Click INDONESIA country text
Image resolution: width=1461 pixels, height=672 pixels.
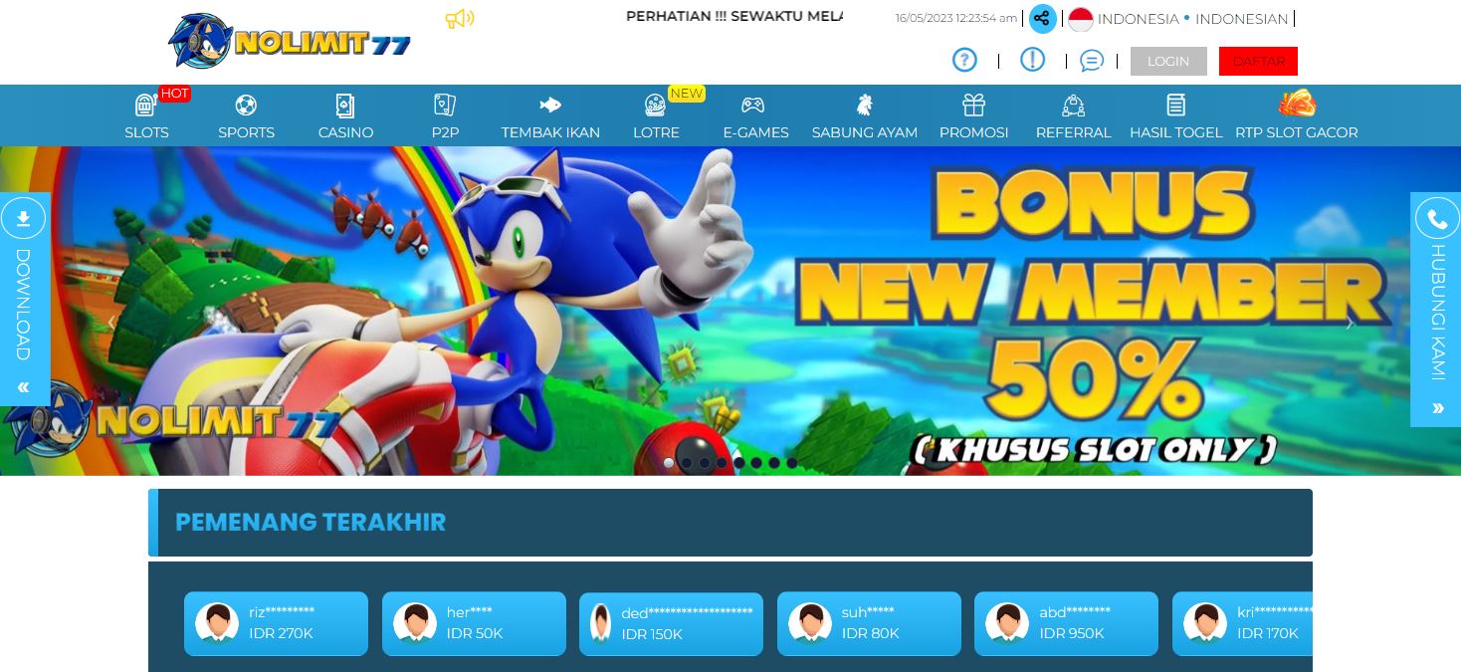click(1138, 19)
